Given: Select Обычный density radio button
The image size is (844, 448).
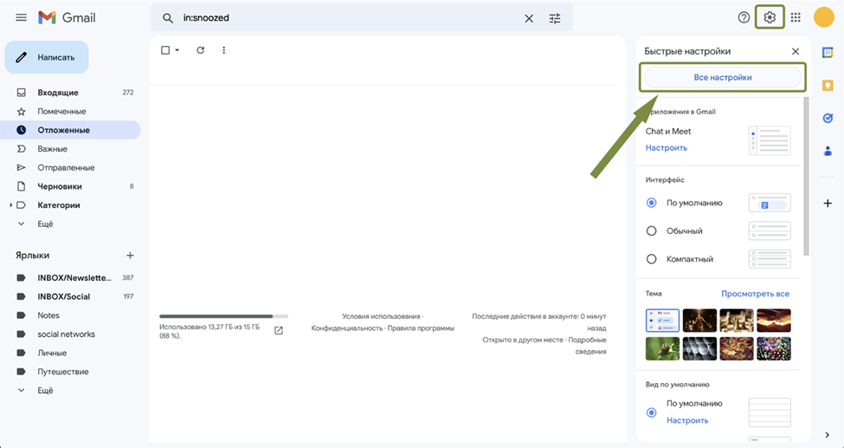Looking at the screenshot, I should pos(651,230).
